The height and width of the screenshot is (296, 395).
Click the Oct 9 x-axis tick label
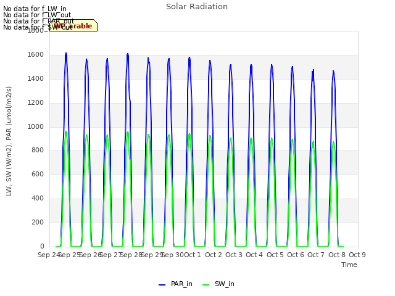click(x=357, y=255)
